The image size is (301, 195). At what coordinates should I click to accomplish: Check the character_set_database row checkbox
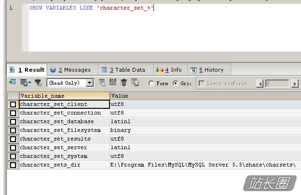pos(13,122)
